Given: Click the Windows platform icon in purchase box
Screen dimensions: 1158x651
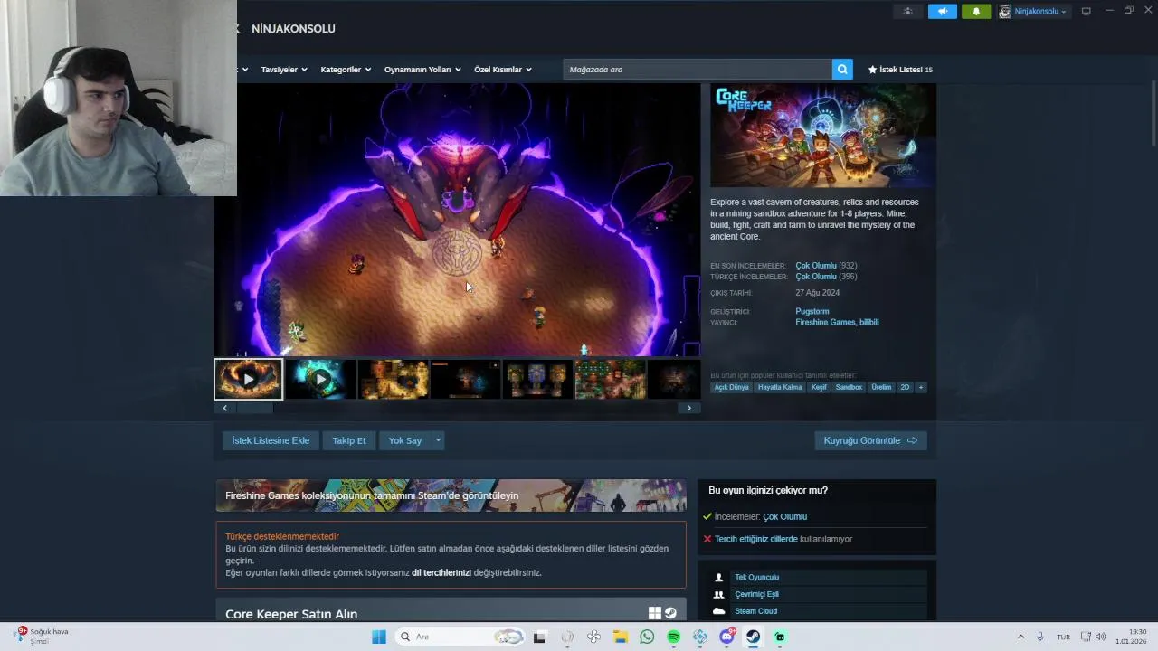Looking at the screenshot, I should click(654, 613).
